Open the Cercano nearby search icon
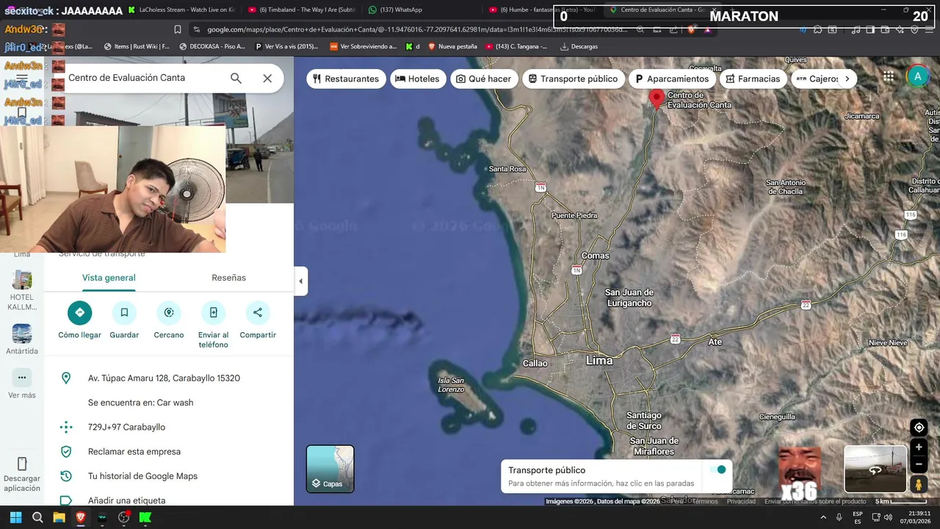 click(x=169, y=312)
